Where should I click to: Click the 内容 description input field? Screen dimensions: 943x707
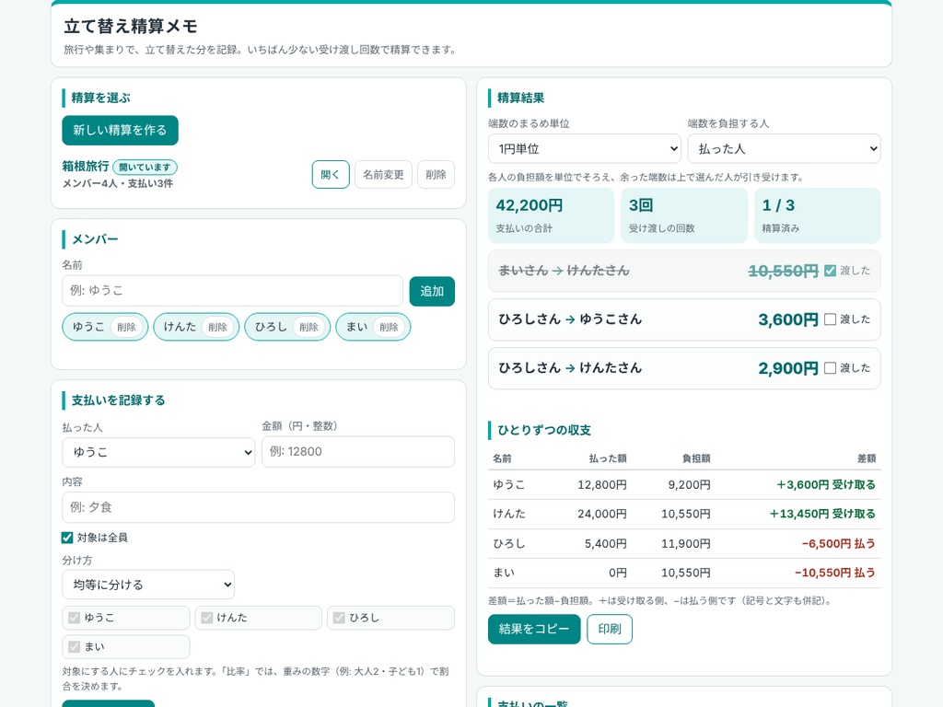point(258,507)
